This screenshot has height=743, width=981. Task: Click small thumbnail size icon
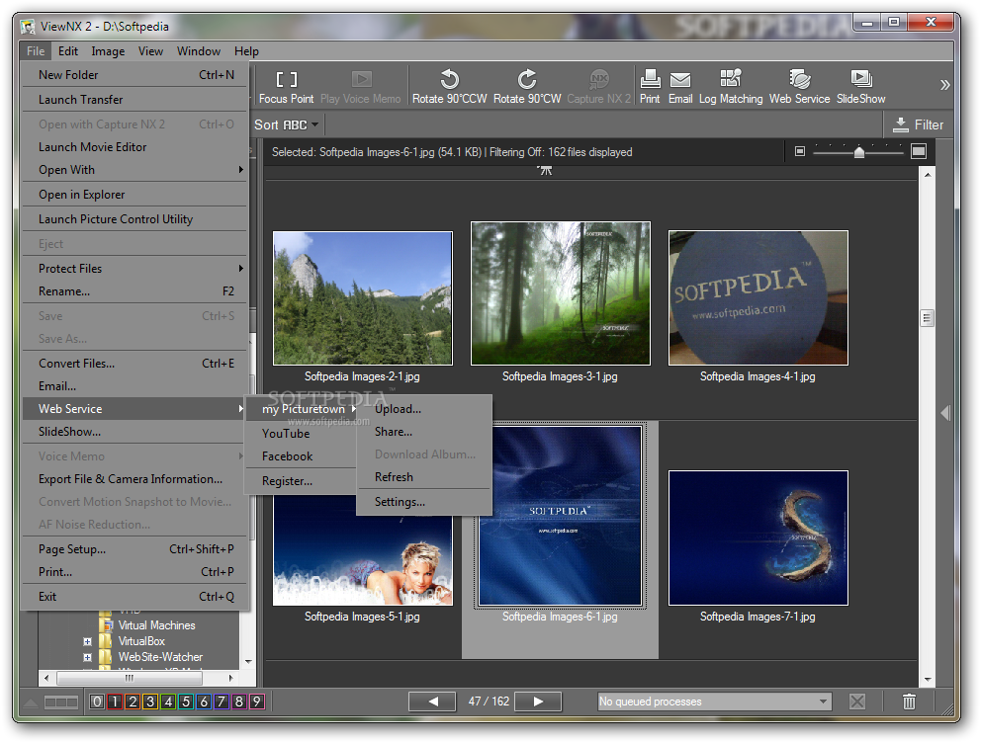[800, 151]
